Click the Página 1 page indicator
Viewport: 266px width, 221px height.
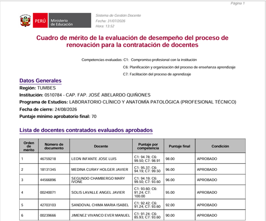point(237,3)
